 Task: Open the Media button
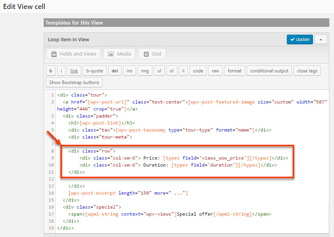(x=120, y=54)
